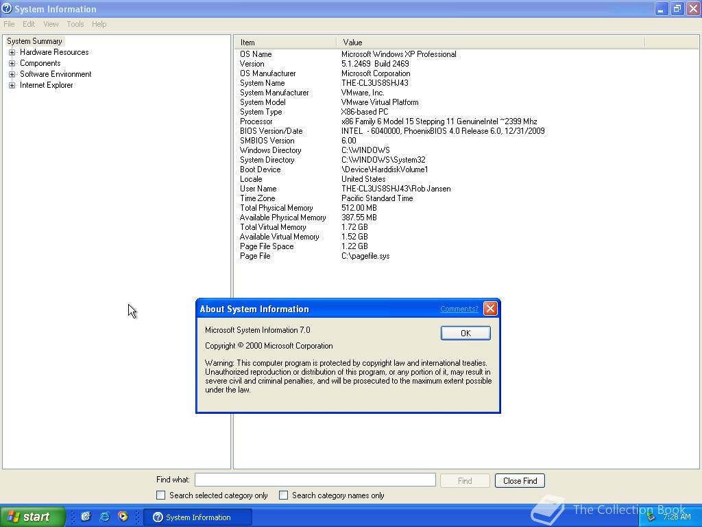Open the View menu
Screen dimensions: 702x527
pos(51,24)
